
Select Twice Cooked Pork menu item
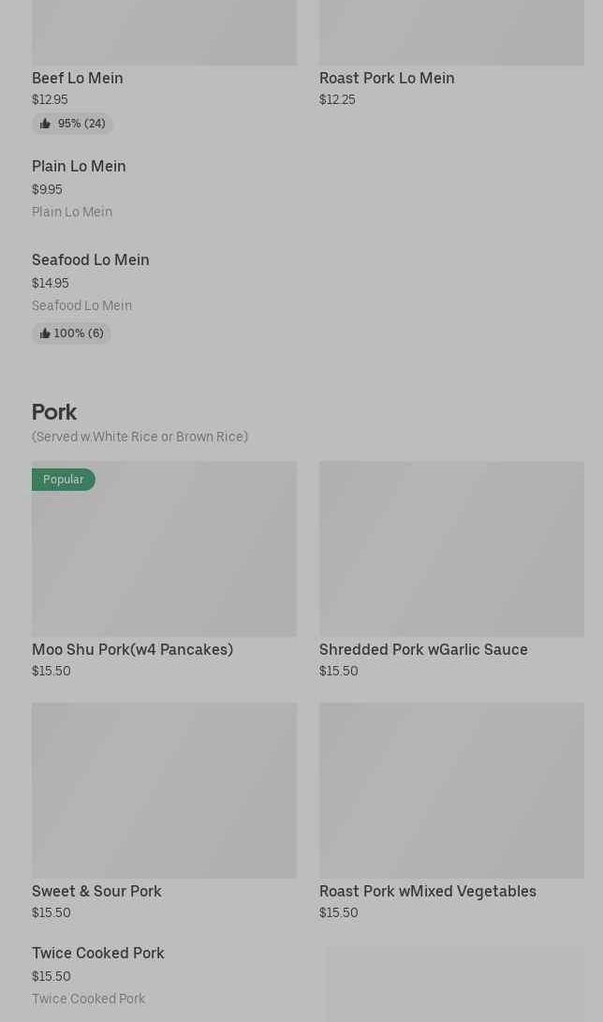98,954
